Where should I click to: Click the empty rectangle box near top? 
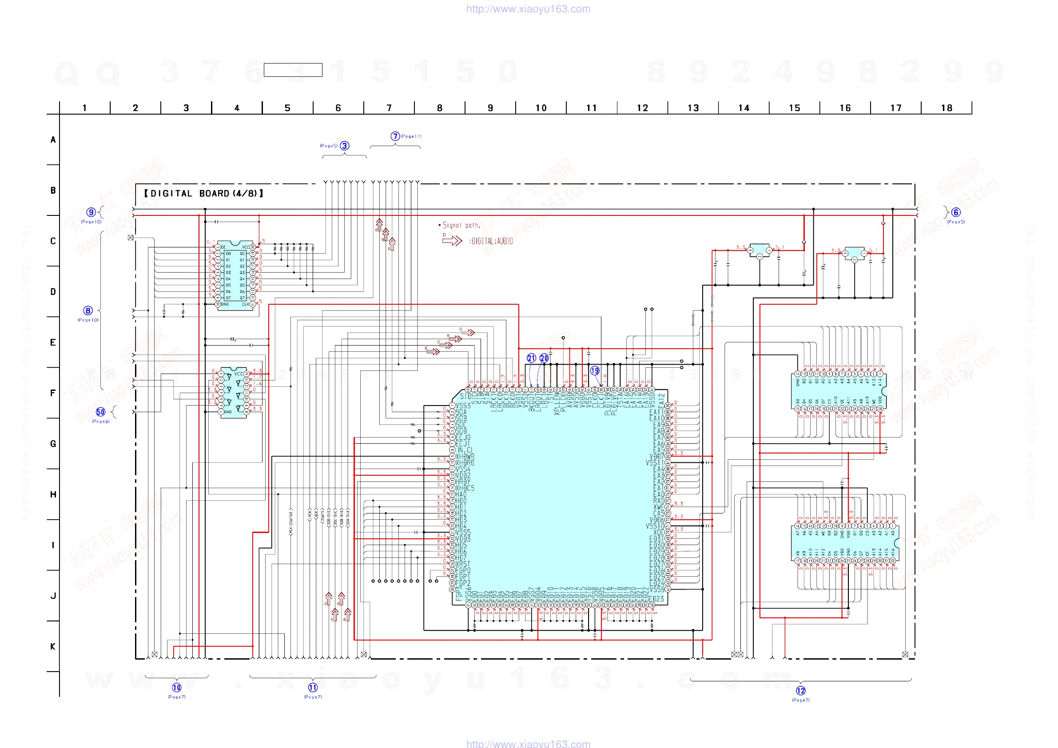pos(293,70)
